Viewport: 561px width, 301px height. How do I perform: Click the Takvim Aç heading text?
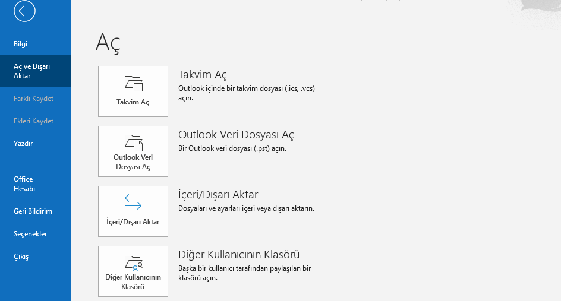[203, 75]
